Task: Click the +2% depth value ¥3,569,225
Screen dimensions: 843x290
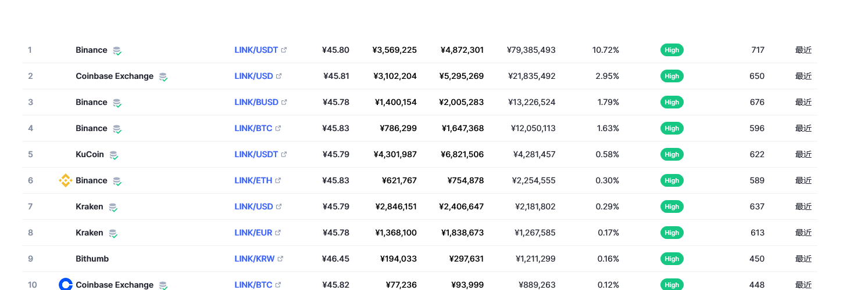Action: pyautogui.click(x=395, y=50)
